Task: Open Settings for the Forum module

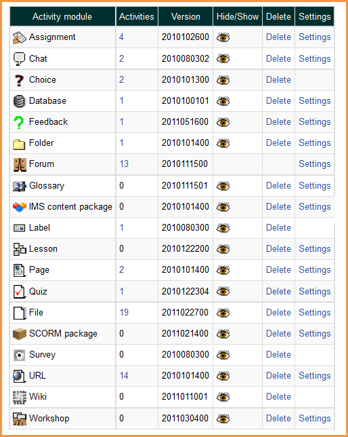Action: [x=315, y=164]
